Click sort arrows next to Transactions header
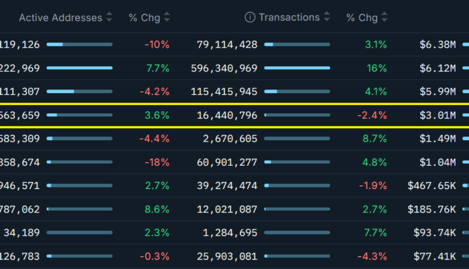 327,18
